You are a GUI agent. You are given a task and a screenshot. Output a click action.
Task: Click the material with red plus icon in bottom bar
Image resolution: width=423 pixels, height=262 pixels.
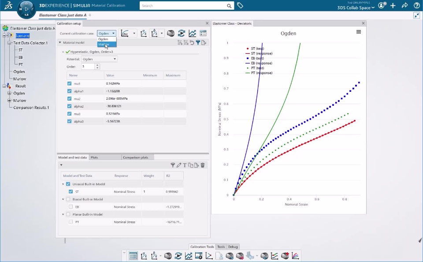pyautogui.click(x=285, y=255)
